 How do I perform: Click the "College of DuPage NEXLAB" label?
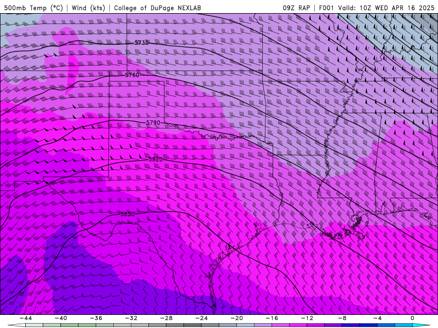click(157, 8)
